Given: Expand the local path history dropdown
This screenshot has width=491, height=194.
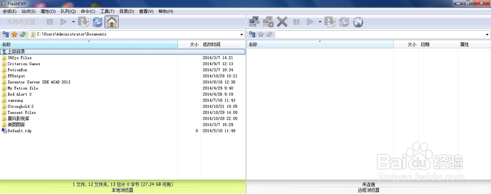Looking at the screenshot, I should click(242, 34).
